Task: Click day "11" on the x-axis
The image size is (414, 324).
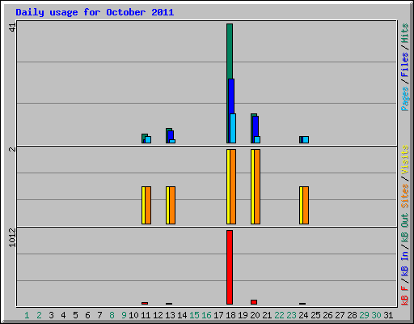Action: pyautogui.click(x=146, y=315)
